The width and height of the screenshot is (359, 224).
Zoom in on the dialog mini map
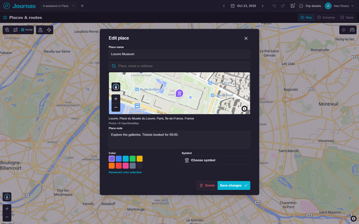coord(116,99)
